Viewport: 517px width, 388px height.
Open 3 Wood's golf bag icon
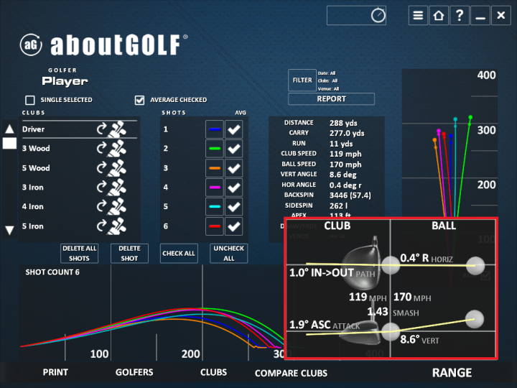117,148
